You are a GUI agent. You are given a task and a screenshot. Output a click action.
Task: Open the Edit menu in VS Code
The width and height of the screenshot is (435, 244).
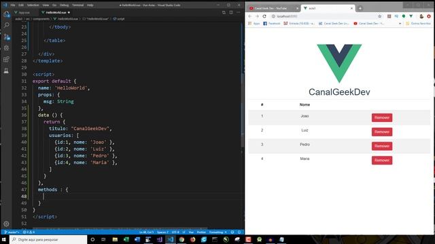21,5
